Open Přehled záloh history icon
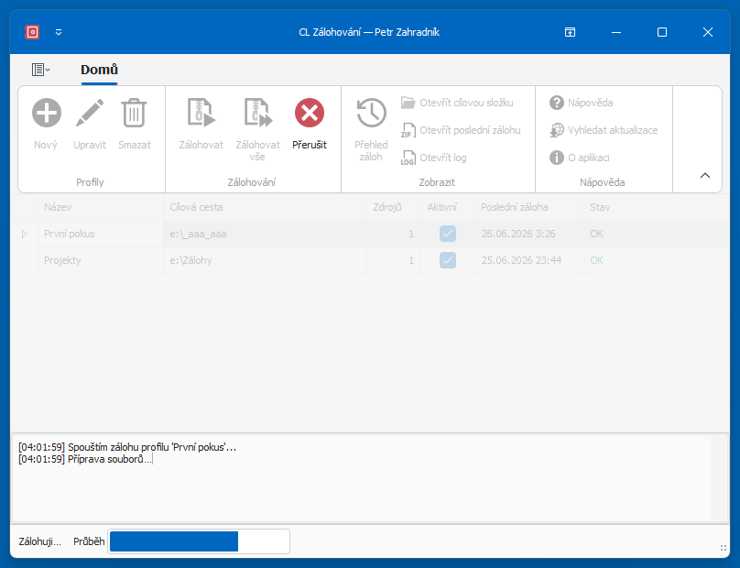The height and width of the screenshot is (568, 740). tap(372, 113)
